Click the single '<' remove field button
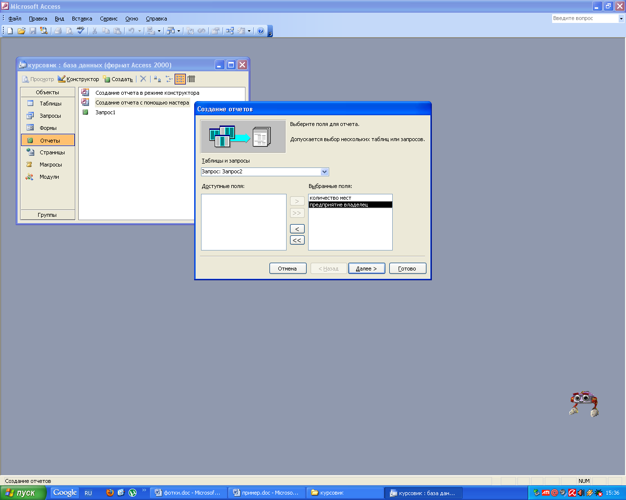Screen dimensions: 626x500 [x=297, y=229]
